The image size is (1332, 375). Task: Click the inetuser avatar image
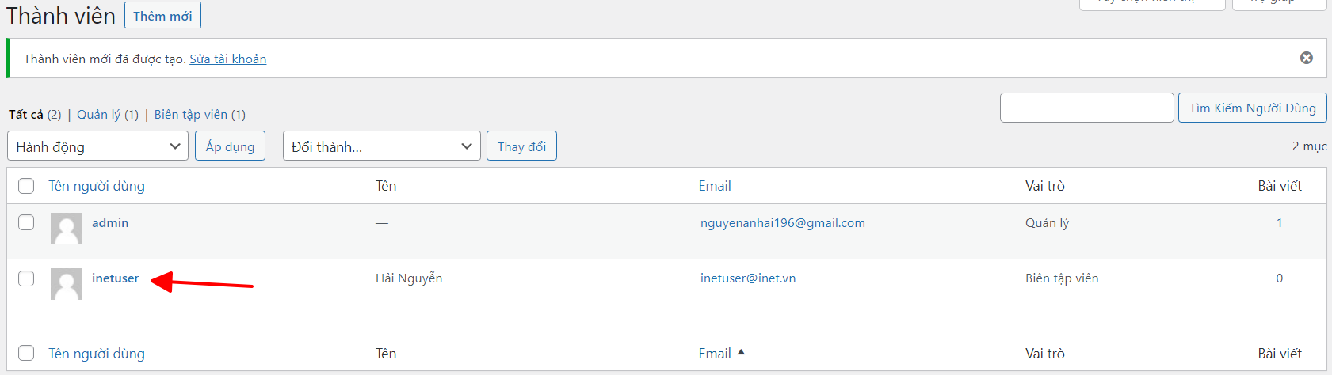[x=67, y=284]
